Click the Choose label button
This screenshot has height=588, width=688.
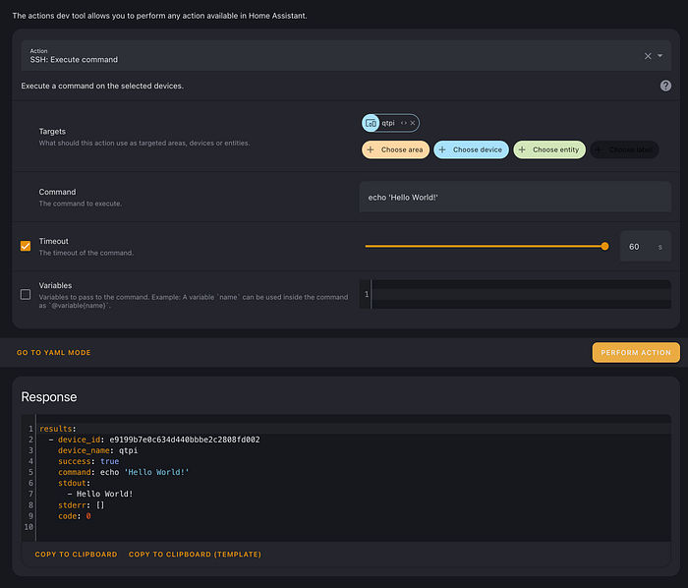(x=624, y=149)
